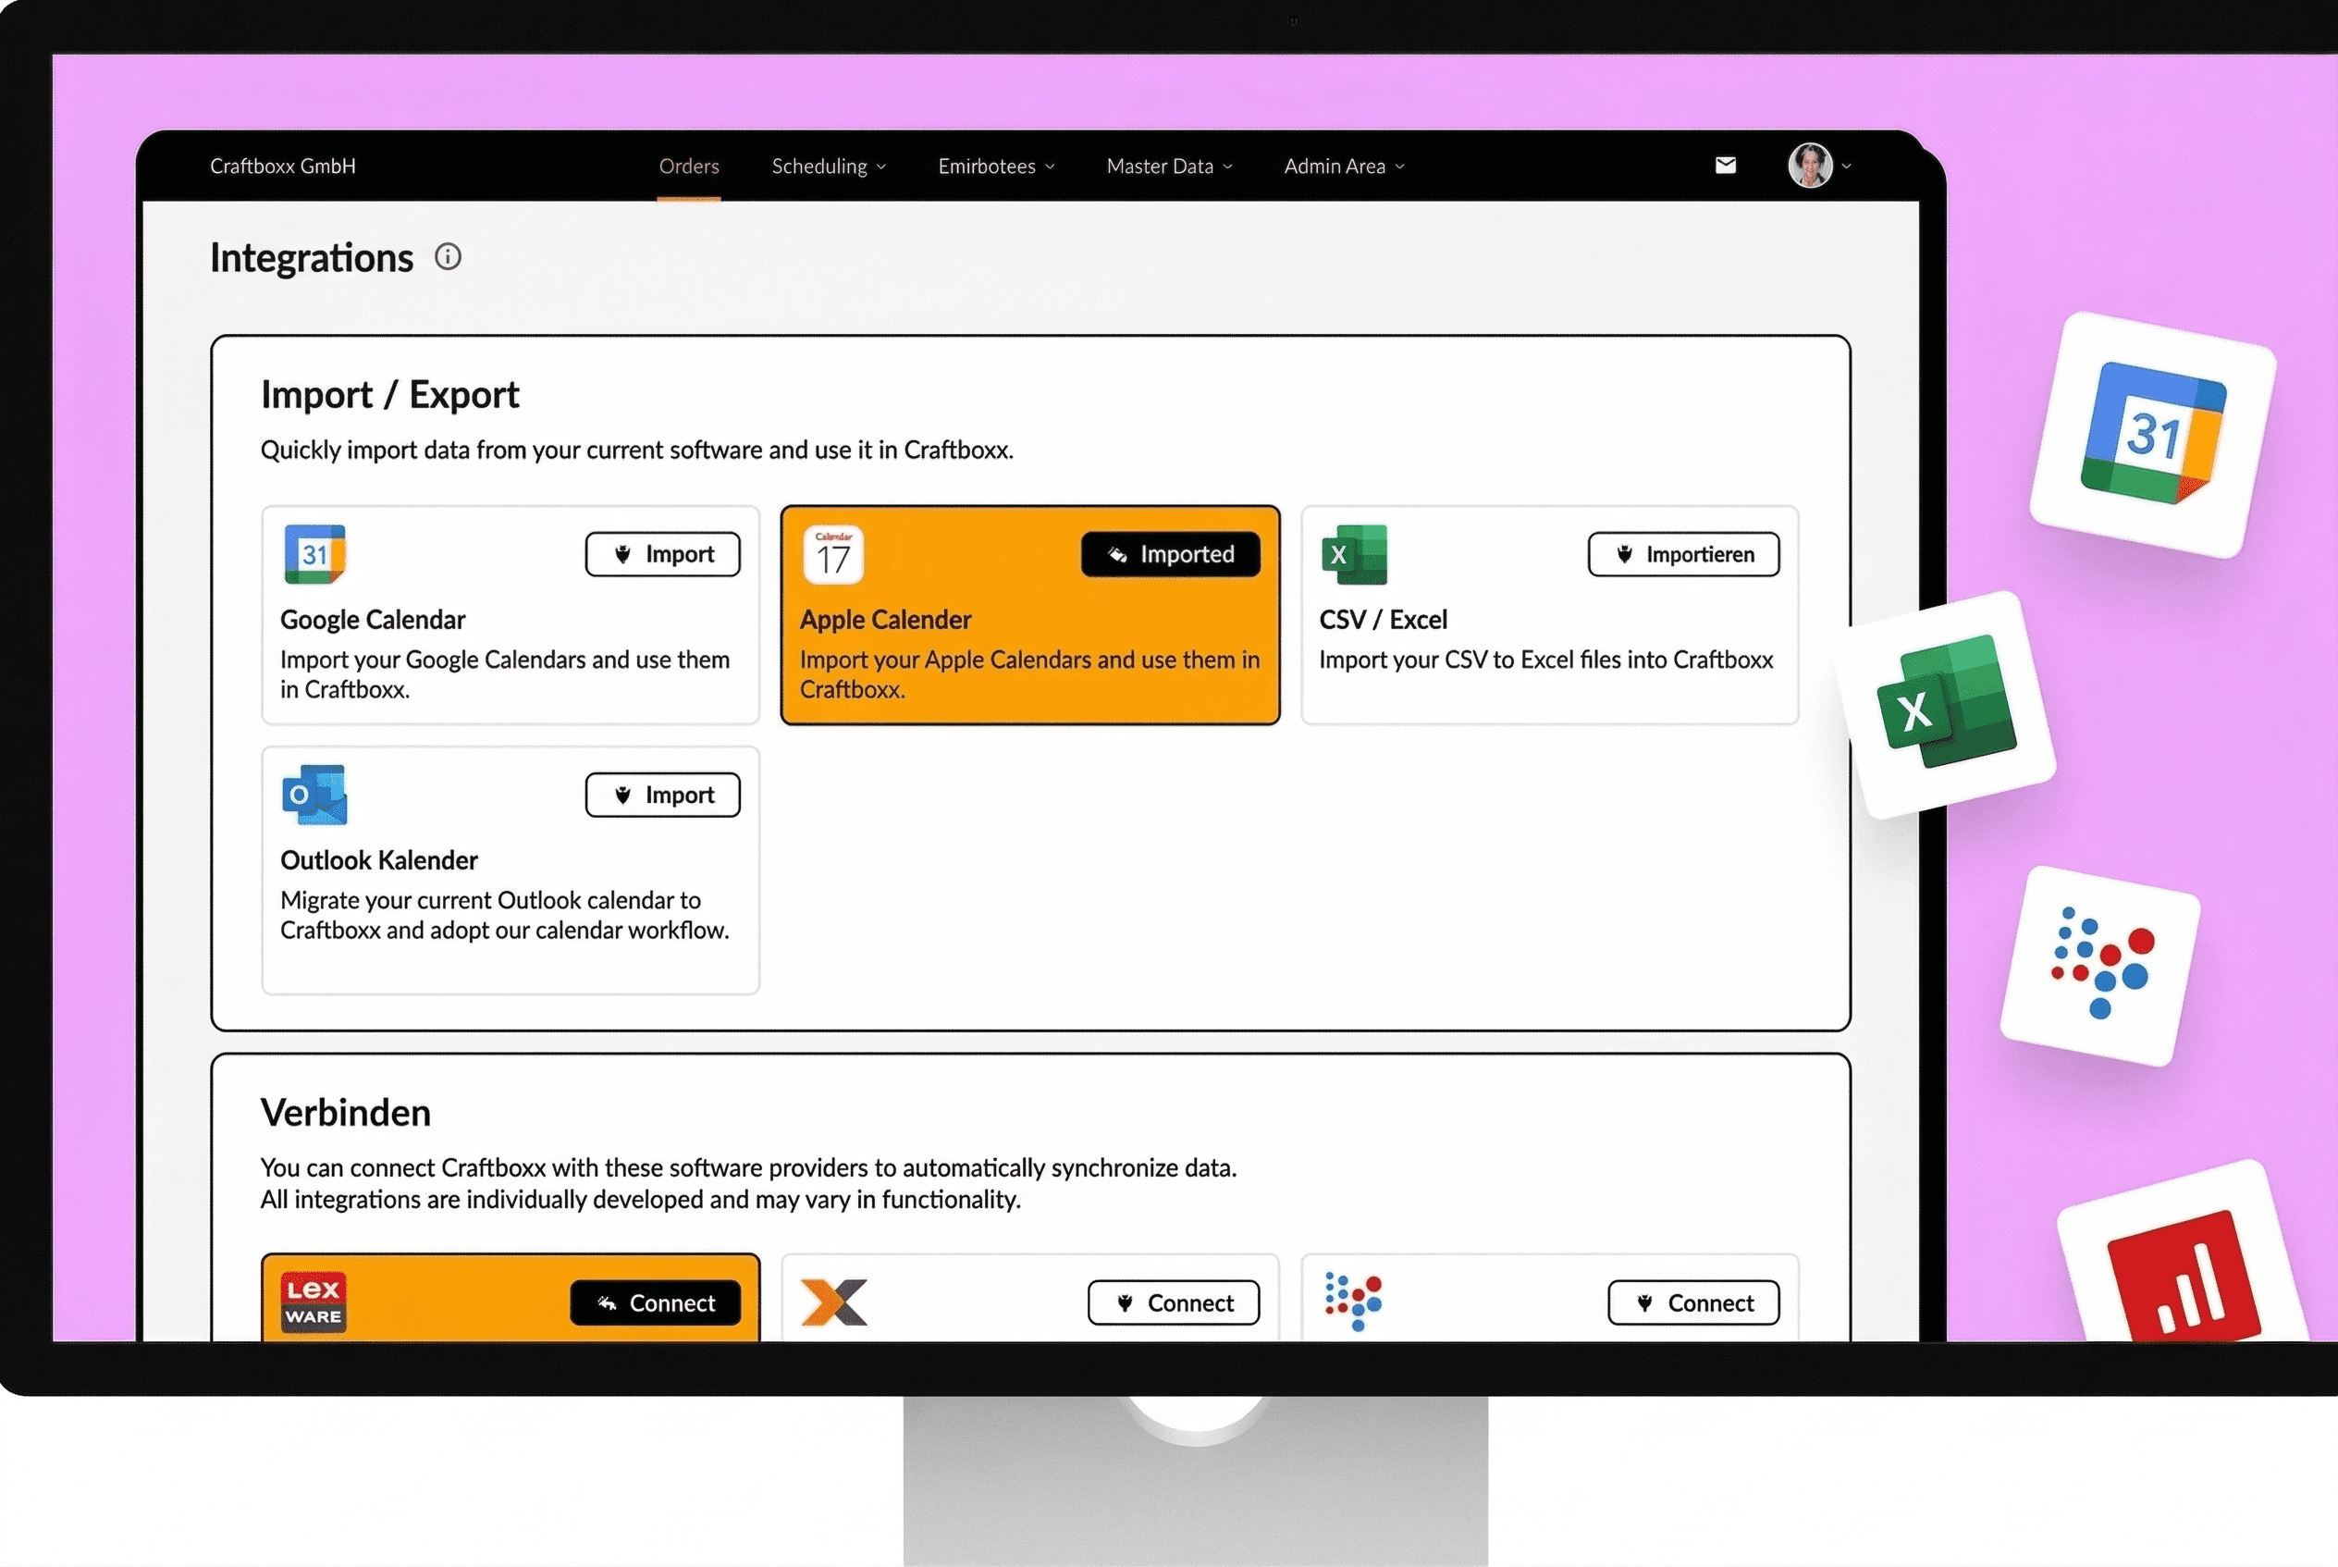The height and width of the screenshot is (1567, 2338).
Task: Toggle the Imported button on Apple Calender
Action: coord(1170,555)
